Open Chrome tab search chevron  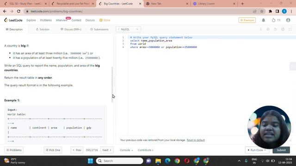(261, 3)
